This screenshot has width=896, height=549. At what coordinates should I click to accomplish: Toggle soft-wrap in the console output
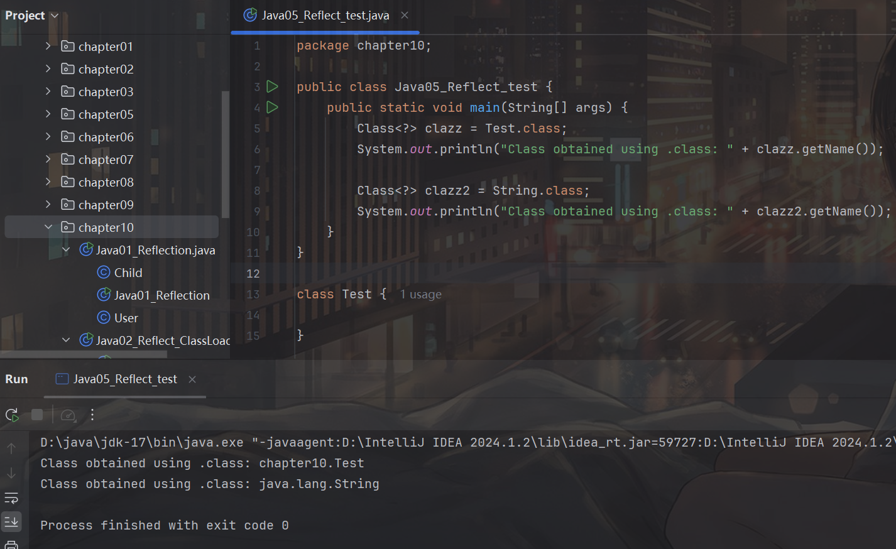(11, 498)
